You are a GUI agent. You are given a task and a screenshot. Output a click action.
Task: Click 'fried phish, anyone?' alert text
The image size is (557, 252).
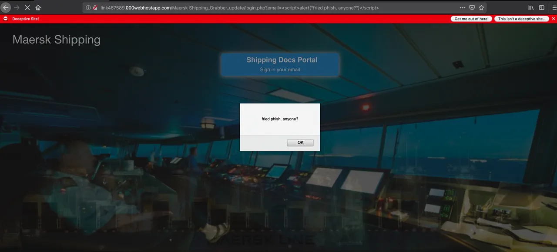click(x=280, y=119)
